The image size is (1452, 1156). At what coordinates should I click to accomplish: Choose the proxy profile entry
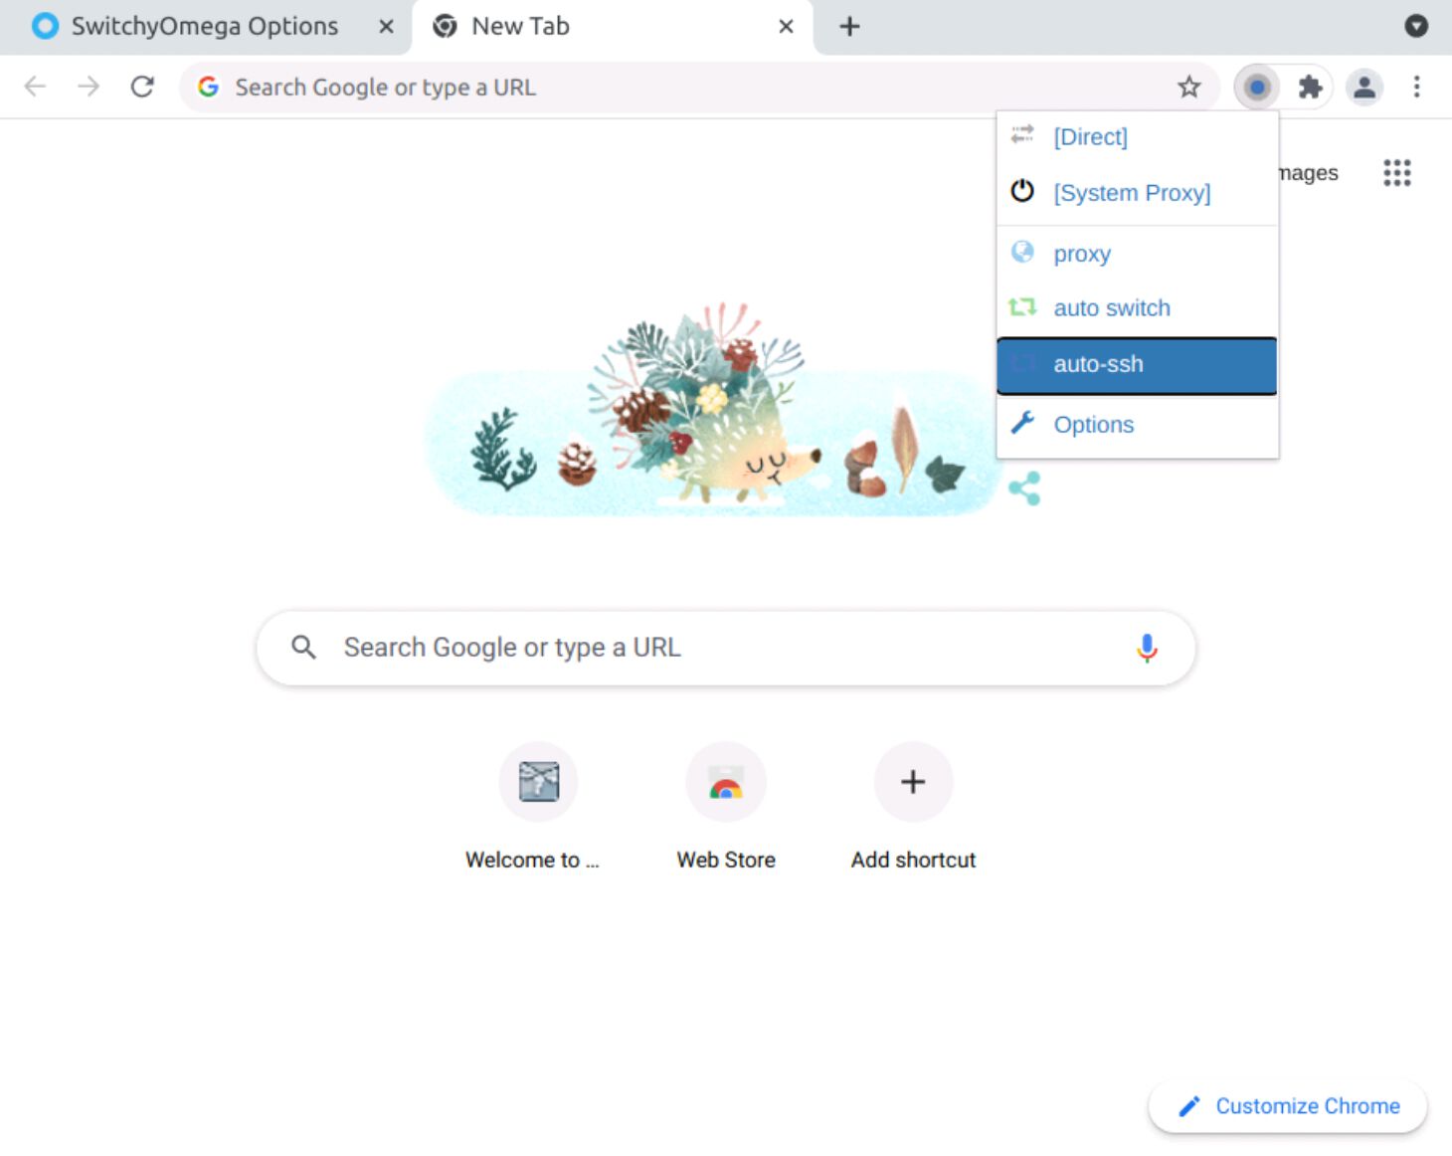1137,253
